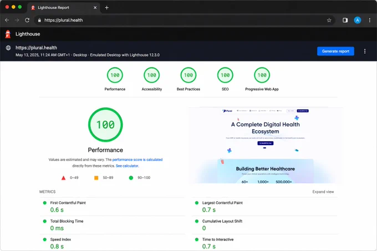Open a new tab with plus icon
The image size is (377, 251).
tap(107, 8)
